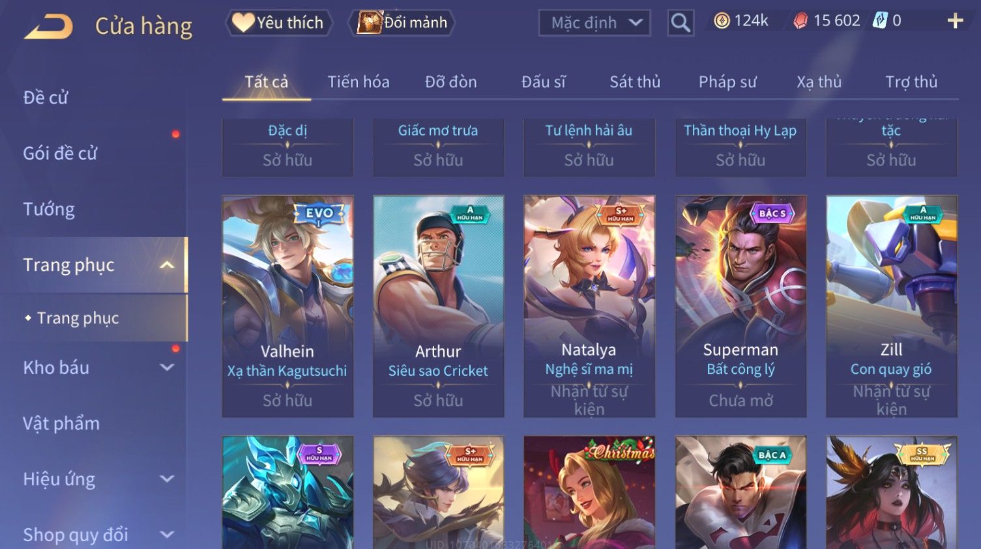Click the plus icon to add currency
Viewport: 981px width, 549px height.
(955, 21)
